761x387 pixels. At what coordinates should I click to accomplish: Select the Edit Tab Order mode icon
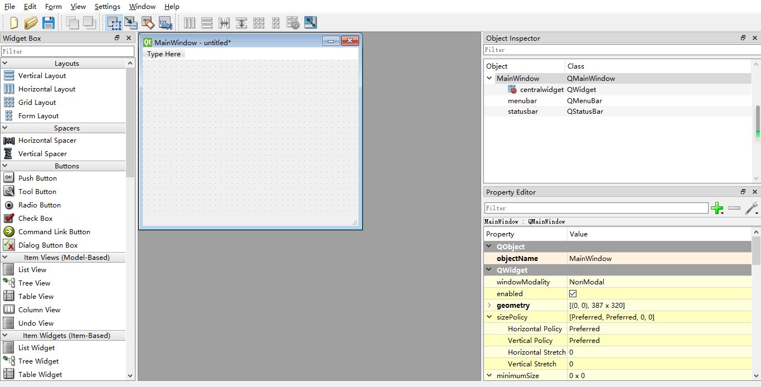166,23
